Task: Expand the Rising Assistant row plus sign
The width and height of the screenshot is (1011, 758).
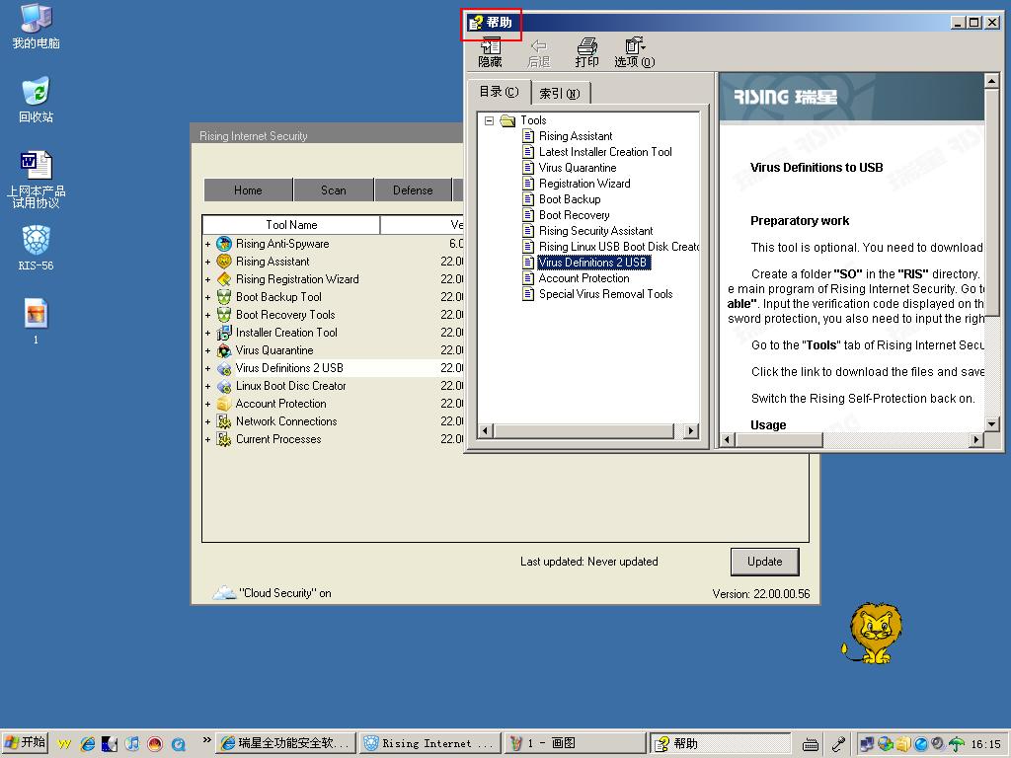Action: pos(207,263)
